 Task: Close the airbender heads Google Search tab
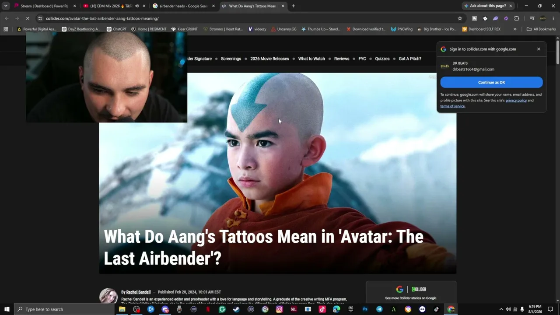(213, 6)
